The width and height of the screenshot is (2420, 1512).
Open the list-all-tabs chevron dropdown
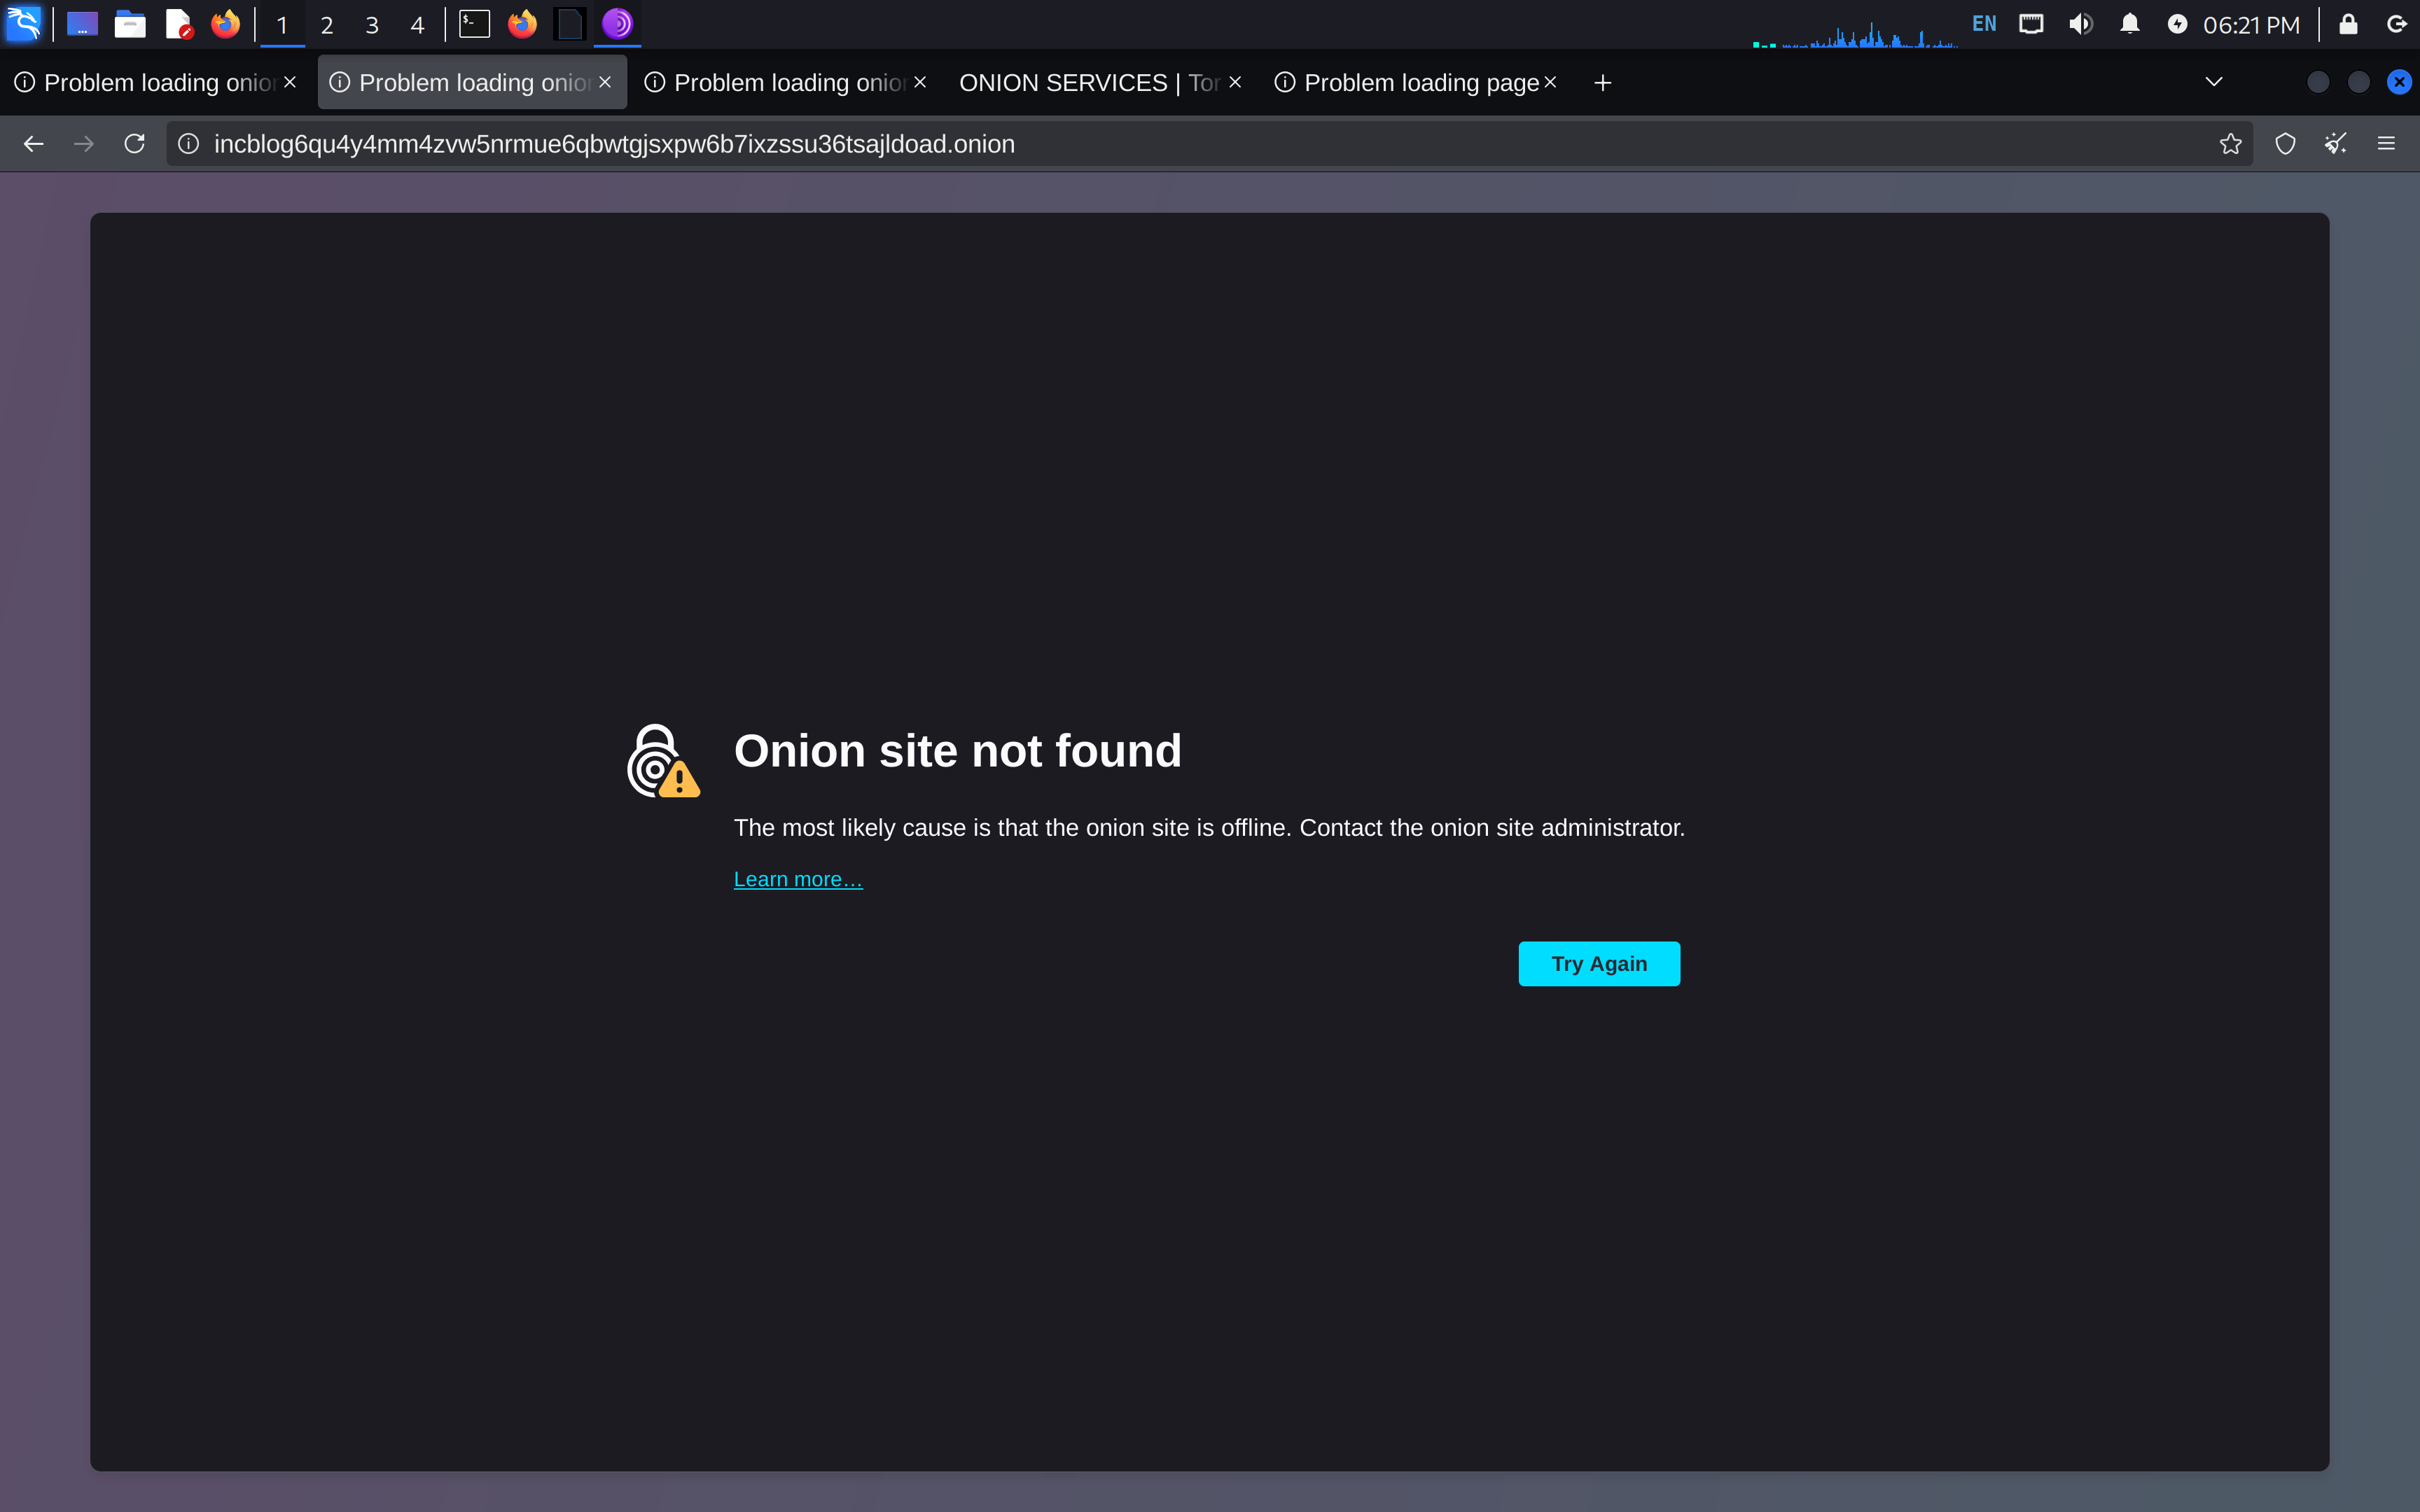click(x=2213, y=82)
